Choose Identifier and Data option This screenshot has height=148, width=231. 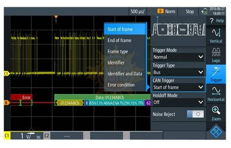coord(125,74)
